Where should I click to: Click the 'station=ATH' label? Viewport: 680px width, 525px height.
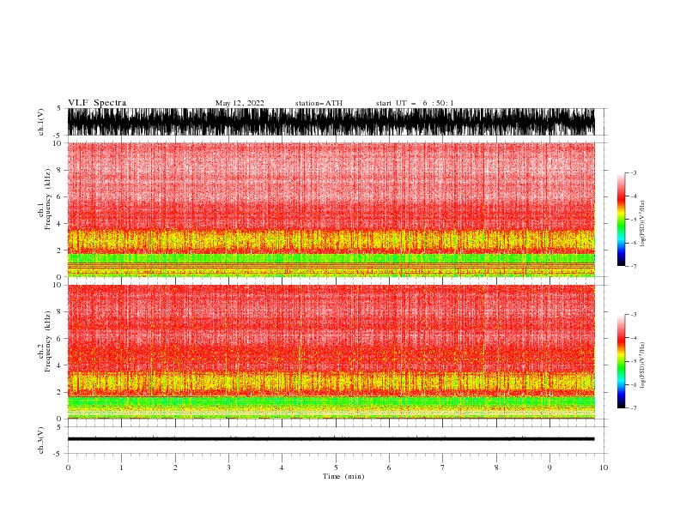pyautogui.click(x=319, y=103)
